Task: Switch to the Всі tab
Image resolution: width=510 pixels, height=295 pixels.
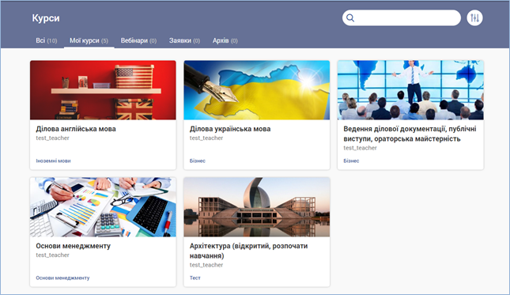Action: pyautogui.click(x=46, y=40)
